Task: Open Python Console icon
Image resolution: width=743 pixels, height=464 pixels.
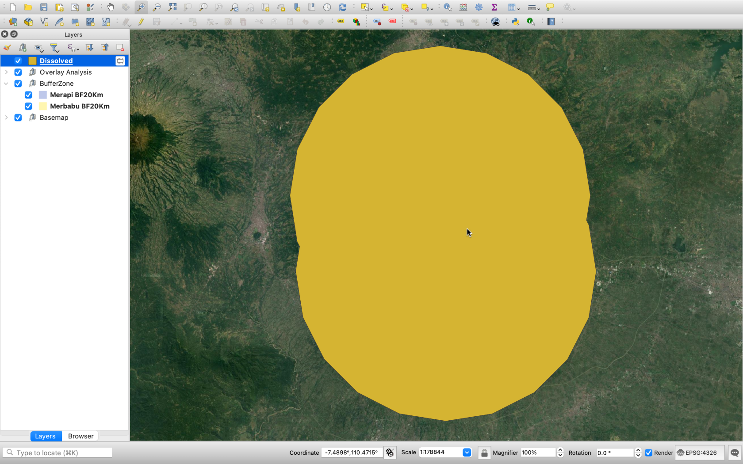Action: pyautogui.click(x=515, y=21)
